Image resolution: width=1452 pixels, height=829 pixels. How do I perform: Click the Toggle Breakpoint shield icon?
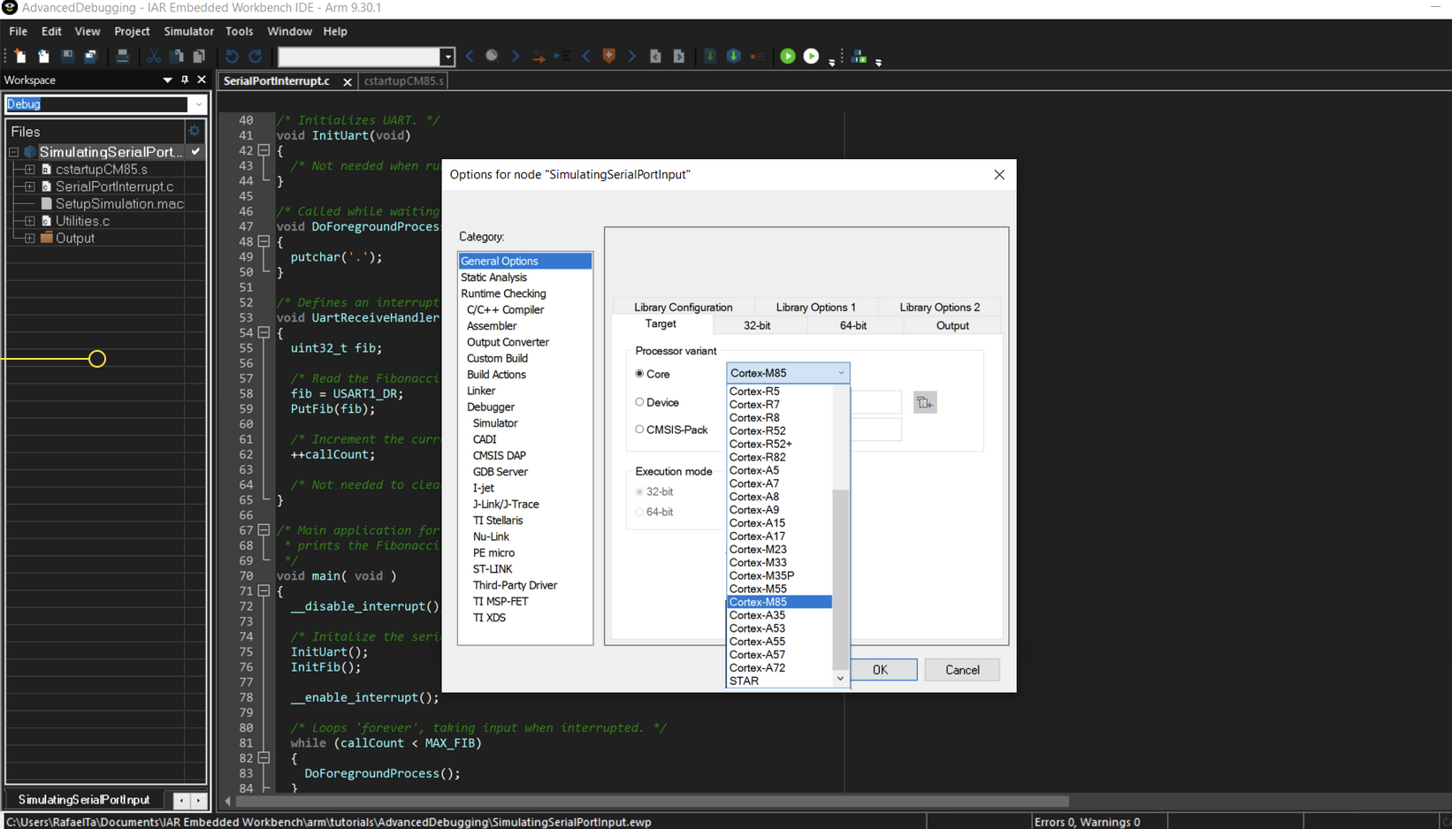[608, 57]
